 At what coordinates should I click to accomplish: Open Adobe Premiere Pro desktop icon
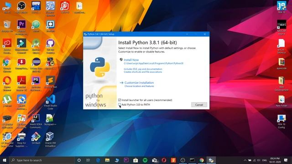(21, 27)
